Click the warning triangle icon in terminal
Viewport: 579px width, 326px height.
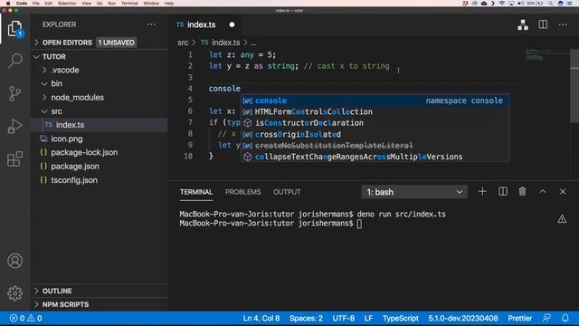point(562,219)
